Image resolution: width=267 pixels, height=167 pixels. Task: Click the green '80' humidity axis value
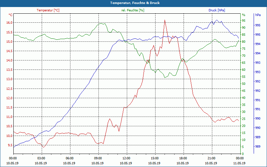pos(244,41)
